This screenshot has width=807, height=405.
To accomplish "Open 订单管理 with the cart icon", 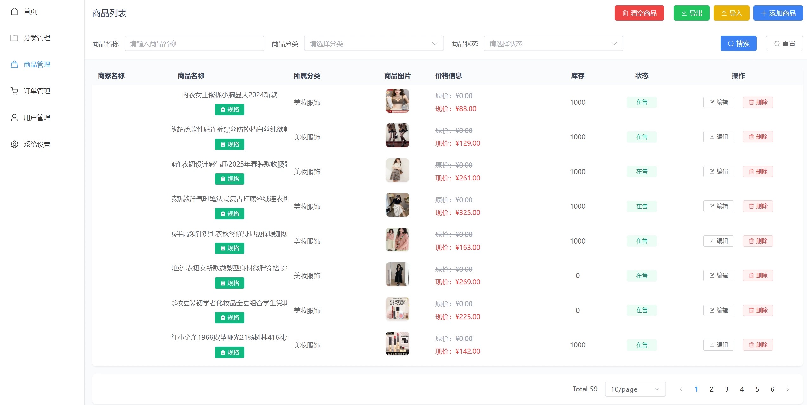I will tap(14, 91).
